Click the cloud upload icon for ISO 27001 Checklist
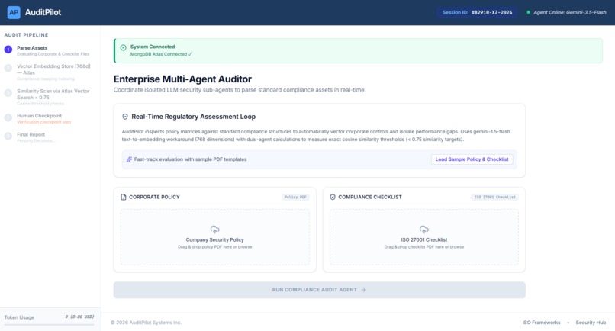 click(424, 229)
